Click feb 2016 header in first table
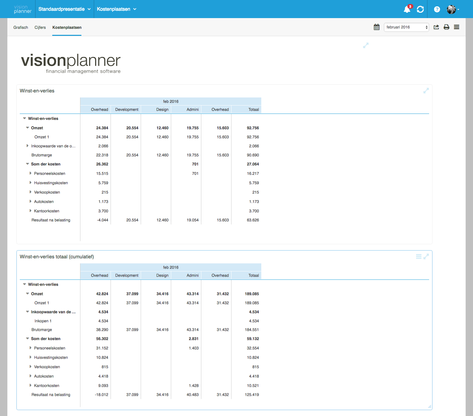Screen dimensions: 473x416 point(171,101)
